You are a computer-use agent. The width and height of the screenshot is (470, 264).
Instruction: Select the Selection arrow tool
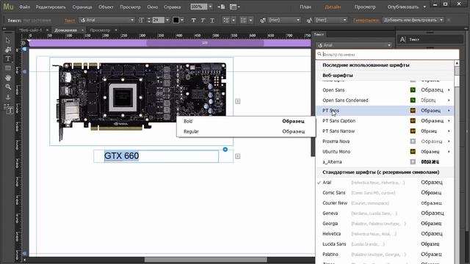pos(8,40)
